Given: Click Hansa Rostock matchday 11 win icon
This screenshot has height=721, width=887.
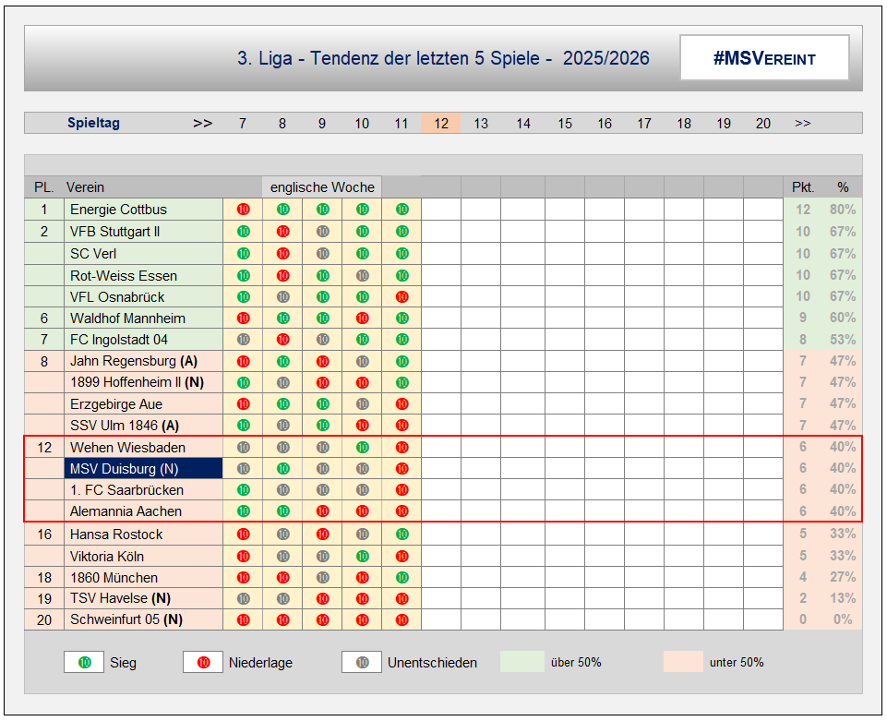Looking at the screenshot, I should tap(402, 535).
